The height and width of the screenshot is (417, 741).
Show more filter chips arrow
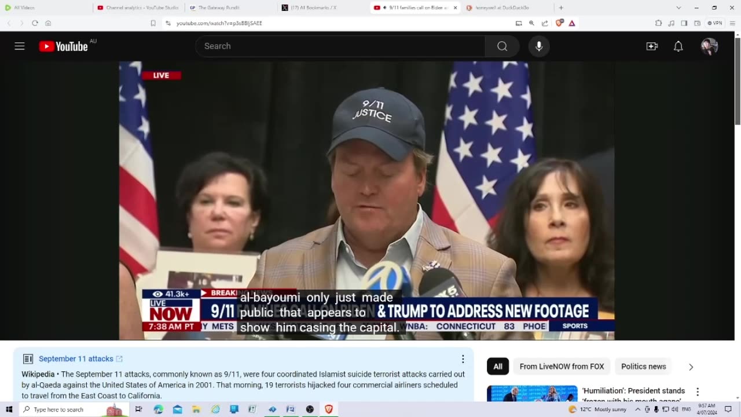[691, 367]
